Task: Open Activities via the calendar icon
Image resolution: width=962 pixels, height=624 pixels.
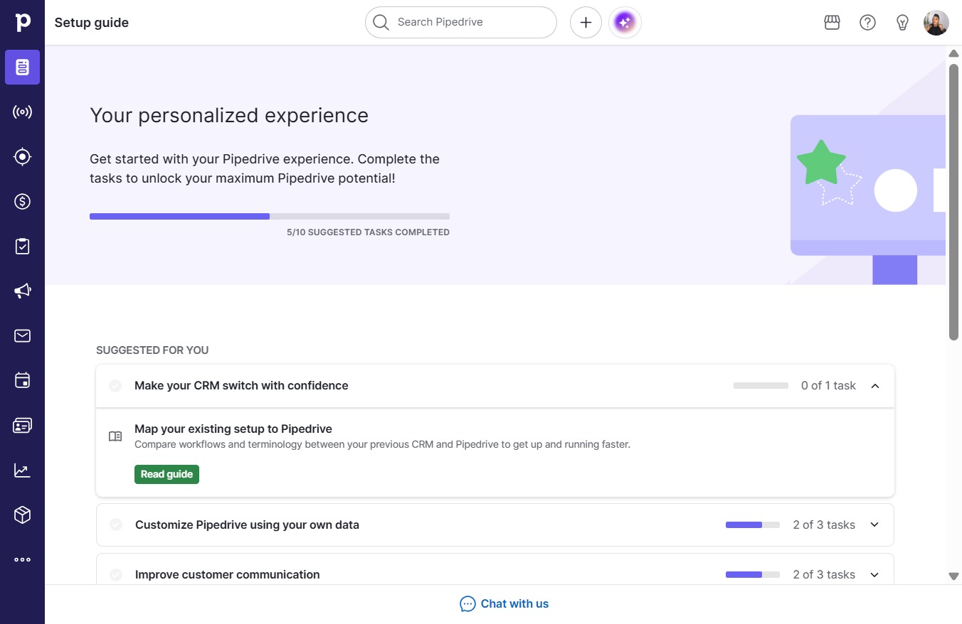Action: click(22, 380)
